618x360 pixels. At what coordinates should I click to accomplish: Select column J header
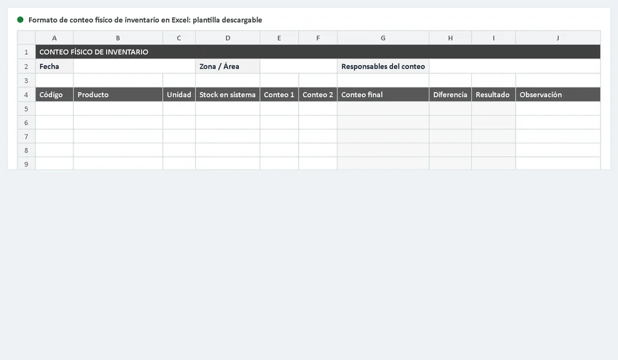tap(557, 38)
